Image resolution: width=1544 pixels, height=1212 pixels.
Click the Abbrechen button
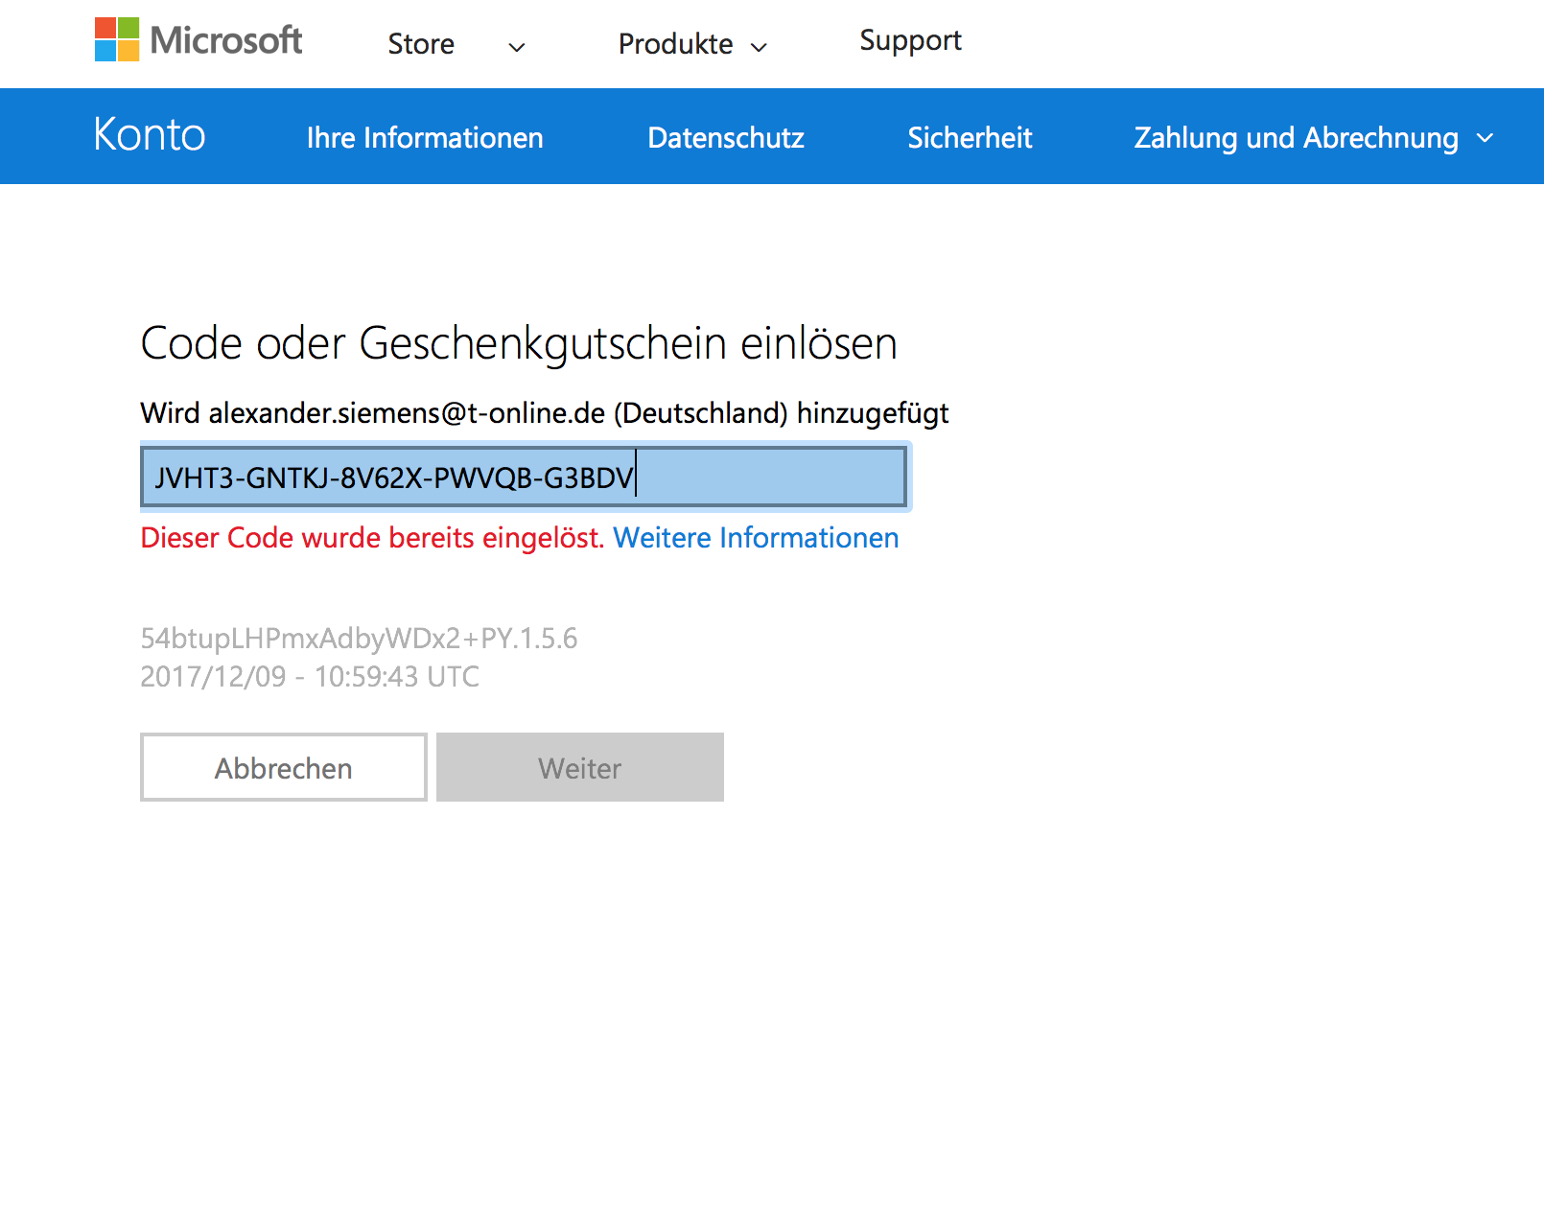[284, 767]
